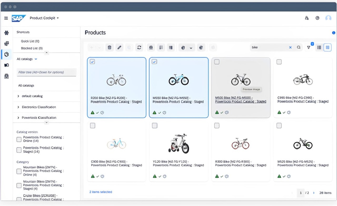The width and height of the screenshot is (337, 206).
Task: Check Mountain Bikes Staged (4) category
Action: [x=19, y=185]
